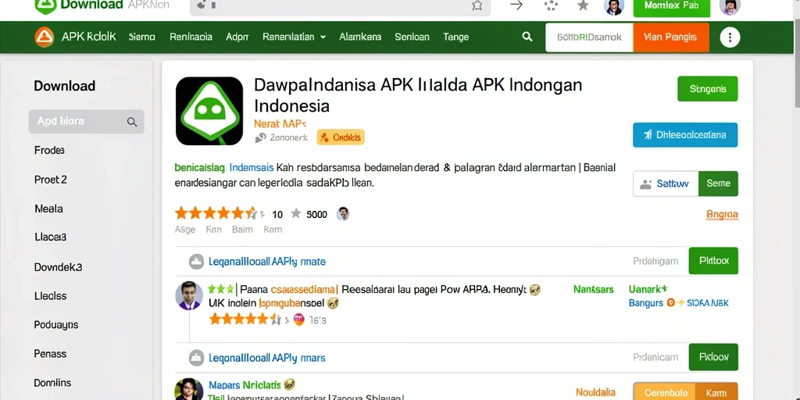Open the Reniraoia nav item

click(191, 37)
